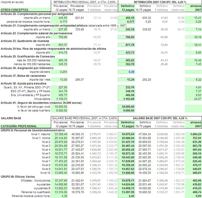Click the Oficiales - Conductores row label
The image size is (202, 198).
tap(36, 181)
